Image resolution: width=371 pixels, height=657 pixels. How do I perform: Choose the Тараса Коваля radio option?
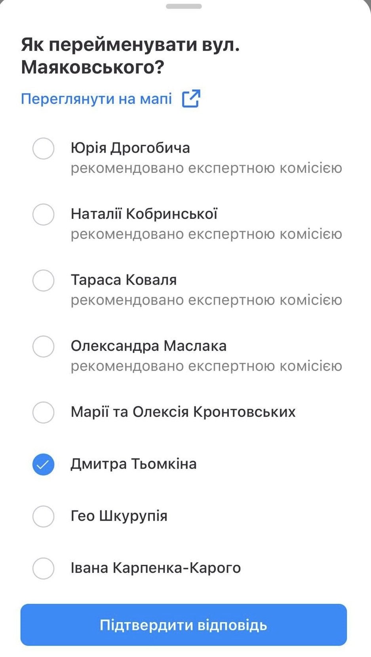pyautogui.click(x=43, y=280)
